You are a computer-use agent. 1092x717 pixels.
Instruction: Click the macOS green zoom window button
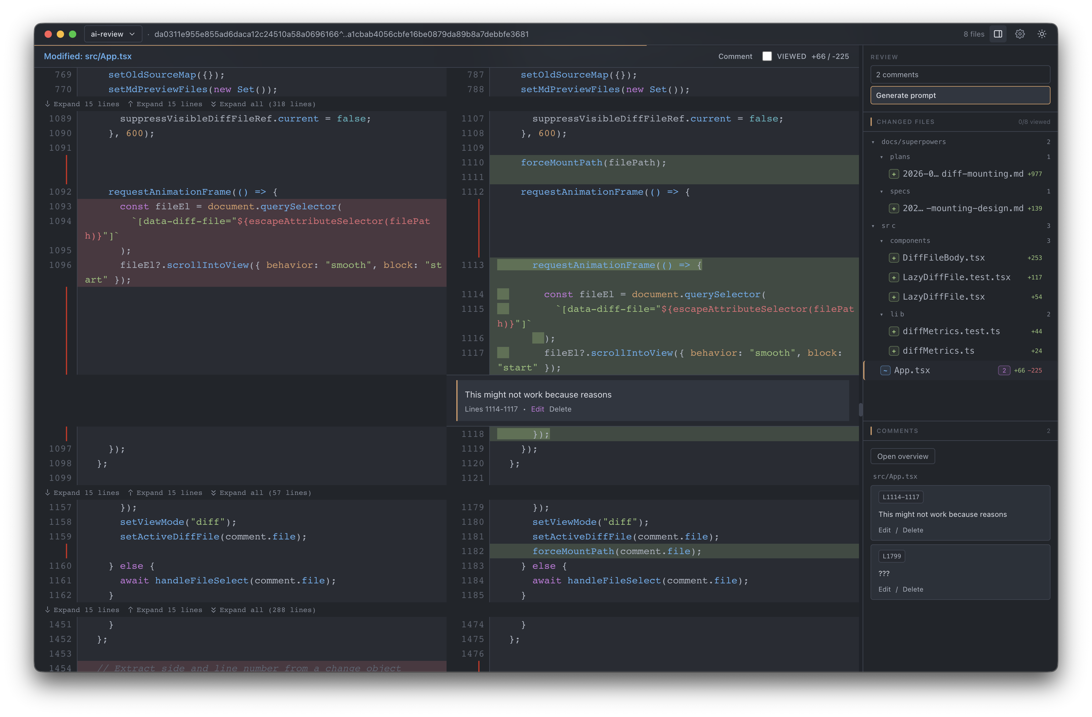tap(73, 34)
